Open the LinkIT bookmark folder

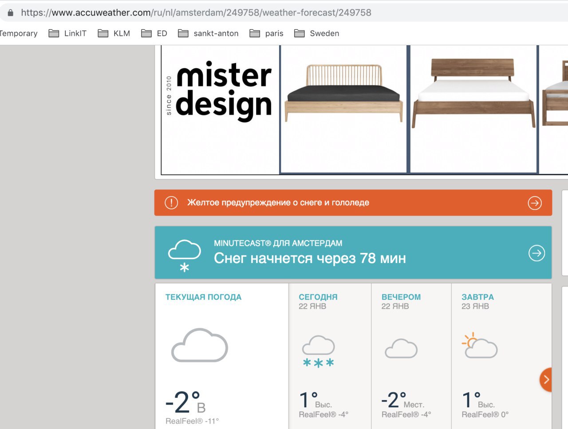pyautogui.click(x=67, y=33)
